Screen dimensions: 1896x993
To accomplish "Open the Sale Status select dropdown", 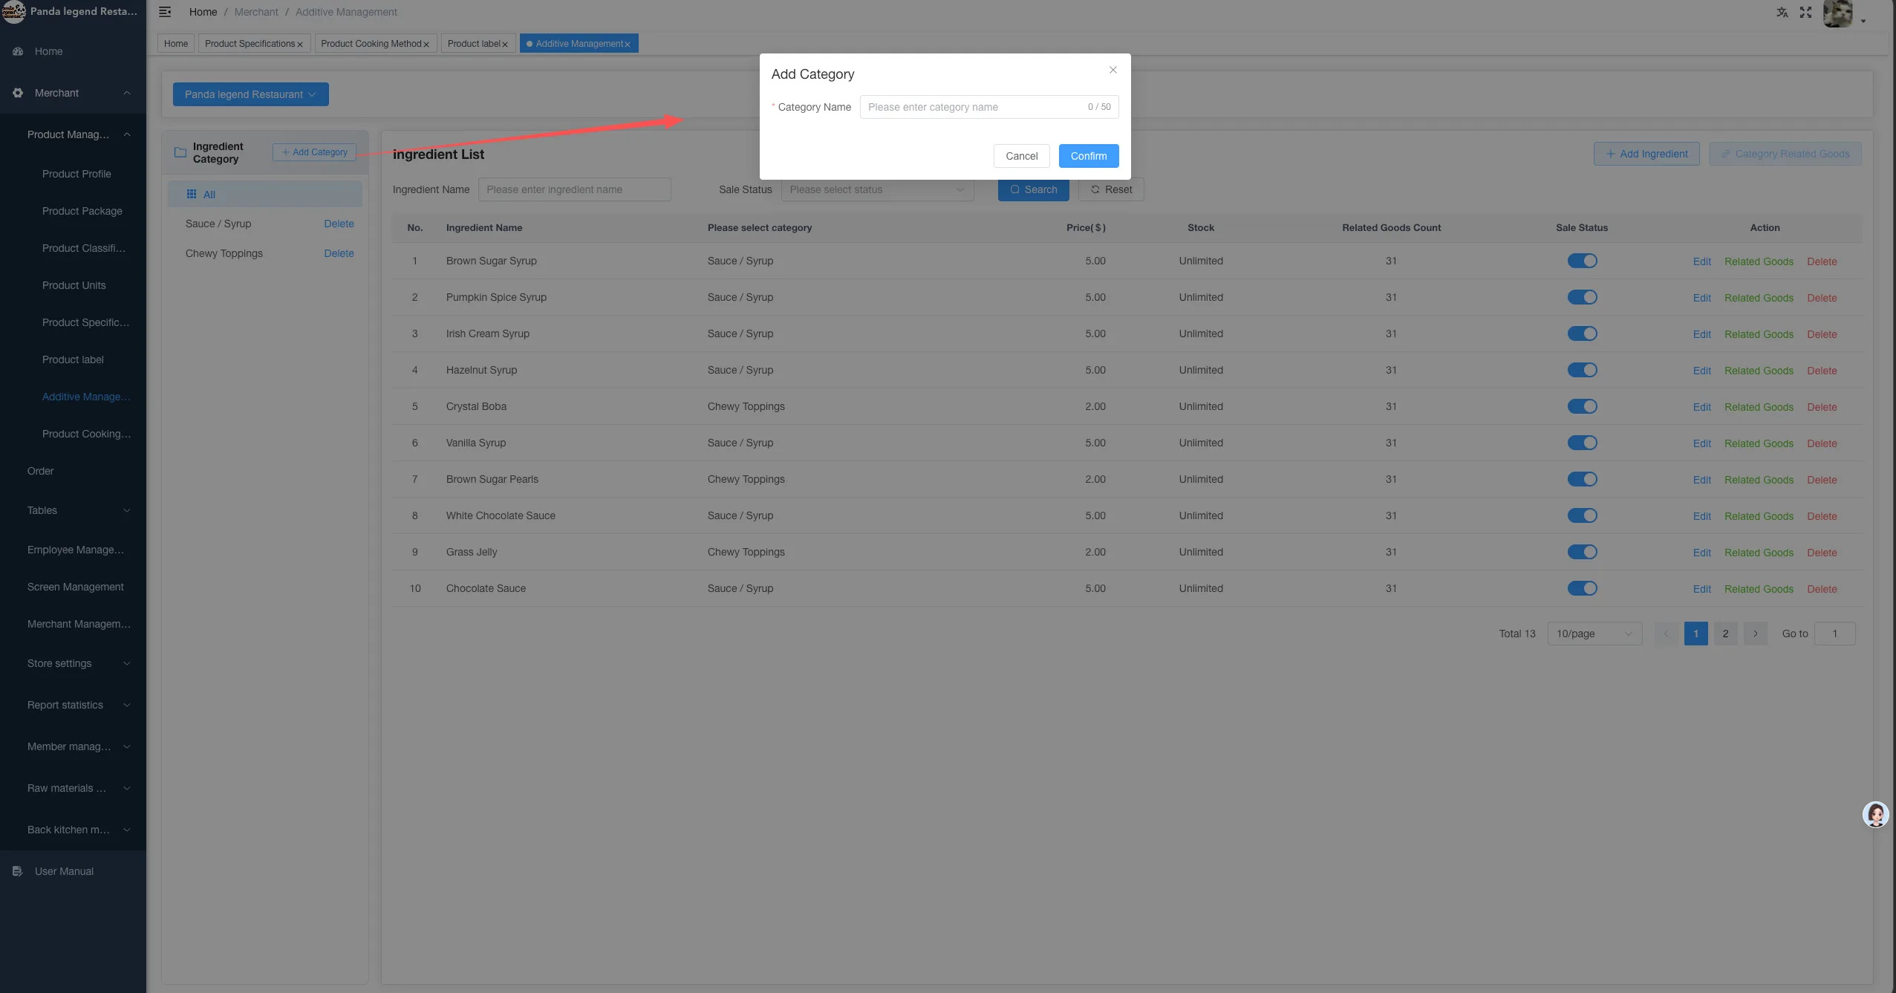I will click(877, 189).
